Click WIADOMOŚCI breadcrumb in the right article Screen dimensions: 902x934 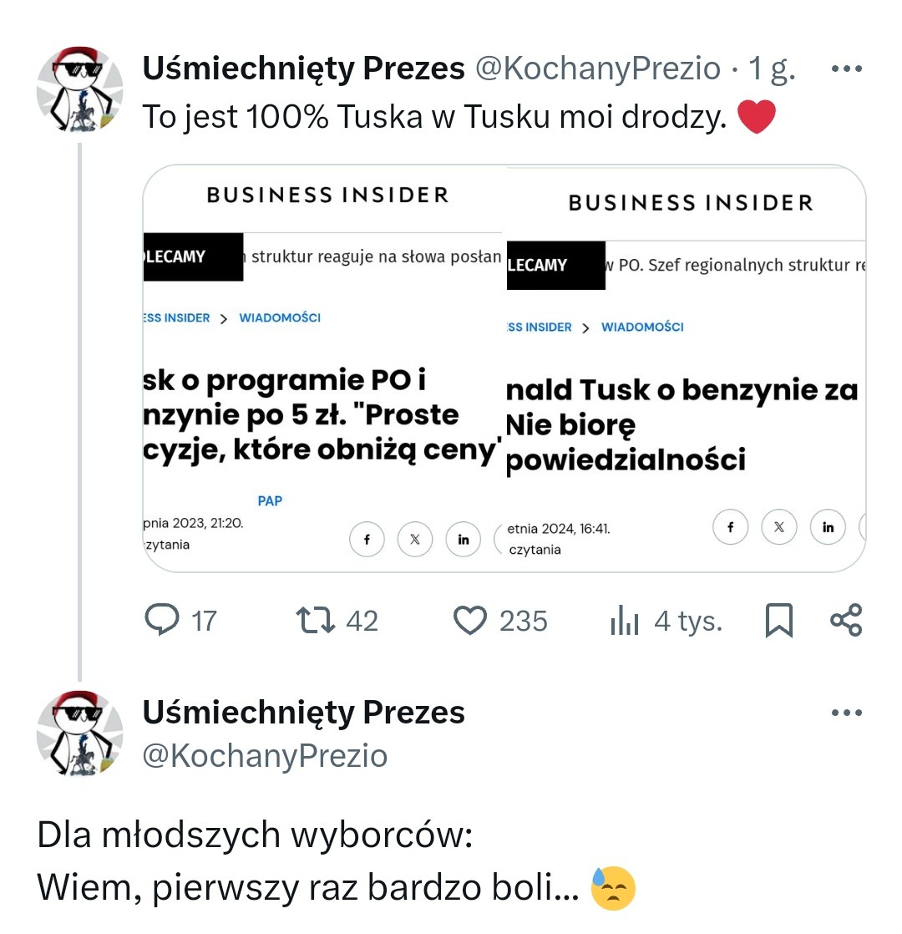click(642, 327)
